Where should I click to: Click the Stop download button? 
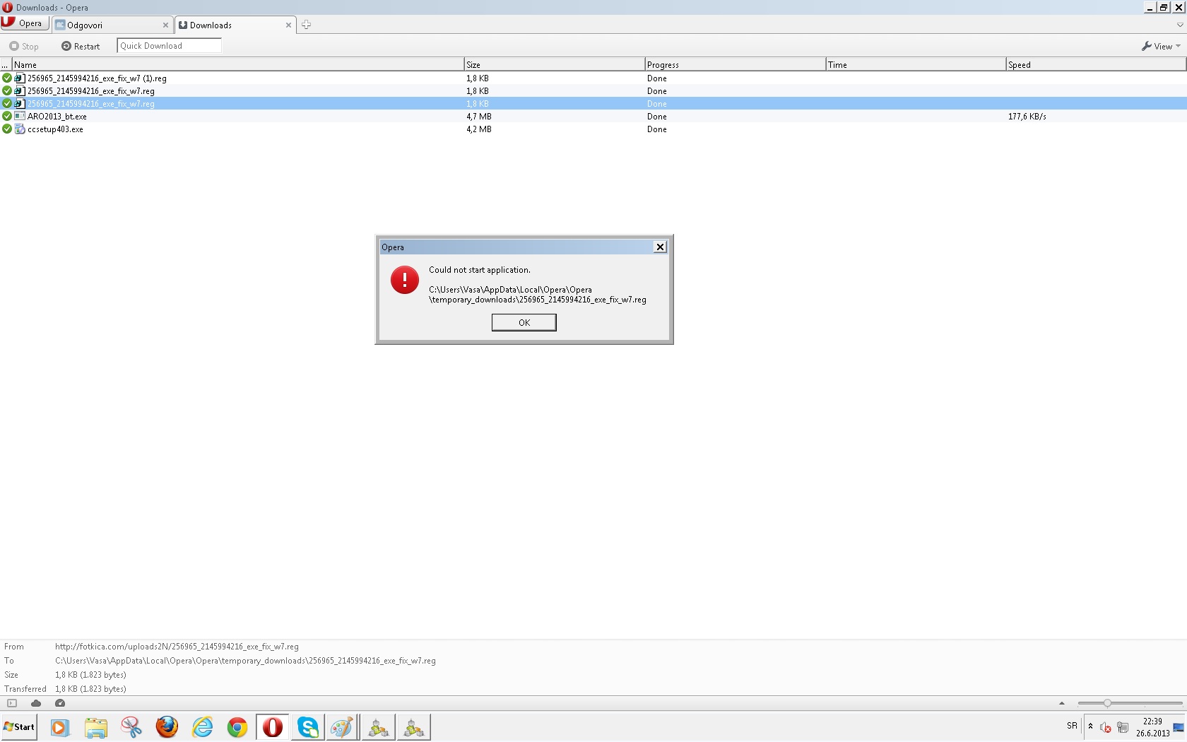(x=24, y=46)
